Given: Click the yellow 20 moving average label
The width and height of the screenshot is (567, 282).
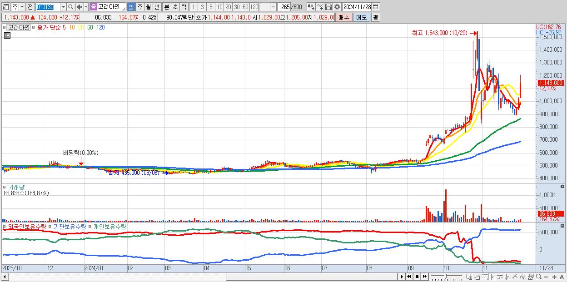Looking at the screenshot, I should (81, 28).
